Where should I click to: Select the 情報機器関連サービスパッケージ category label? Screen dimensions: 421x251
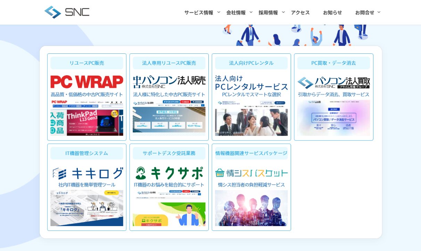[251, 153]
